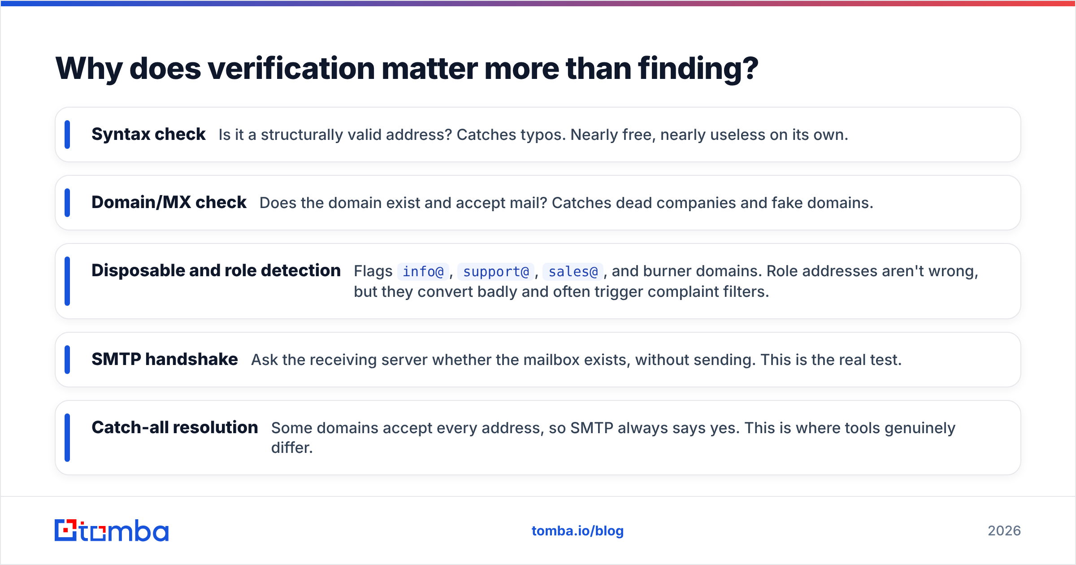Click the info@ code tag
Viewport: 1076px width, 565px height.
[423, 271]
